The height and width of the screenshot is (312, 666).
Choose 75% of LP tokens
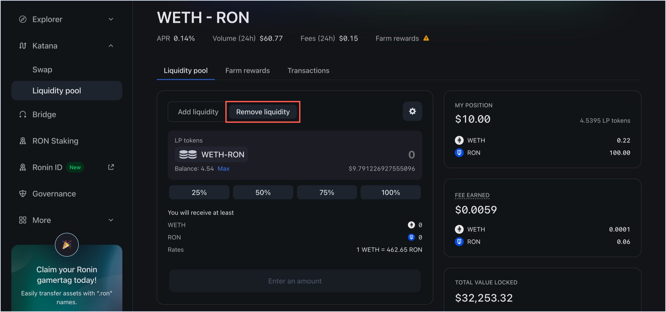[x=327, y=193]
